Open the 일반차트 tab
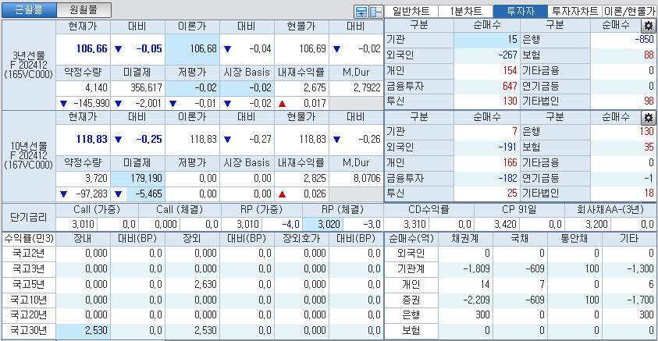658x341 pixels. (411, 12)
